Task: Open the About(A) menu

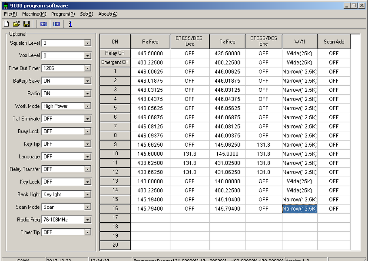Action: click(108, 14)
